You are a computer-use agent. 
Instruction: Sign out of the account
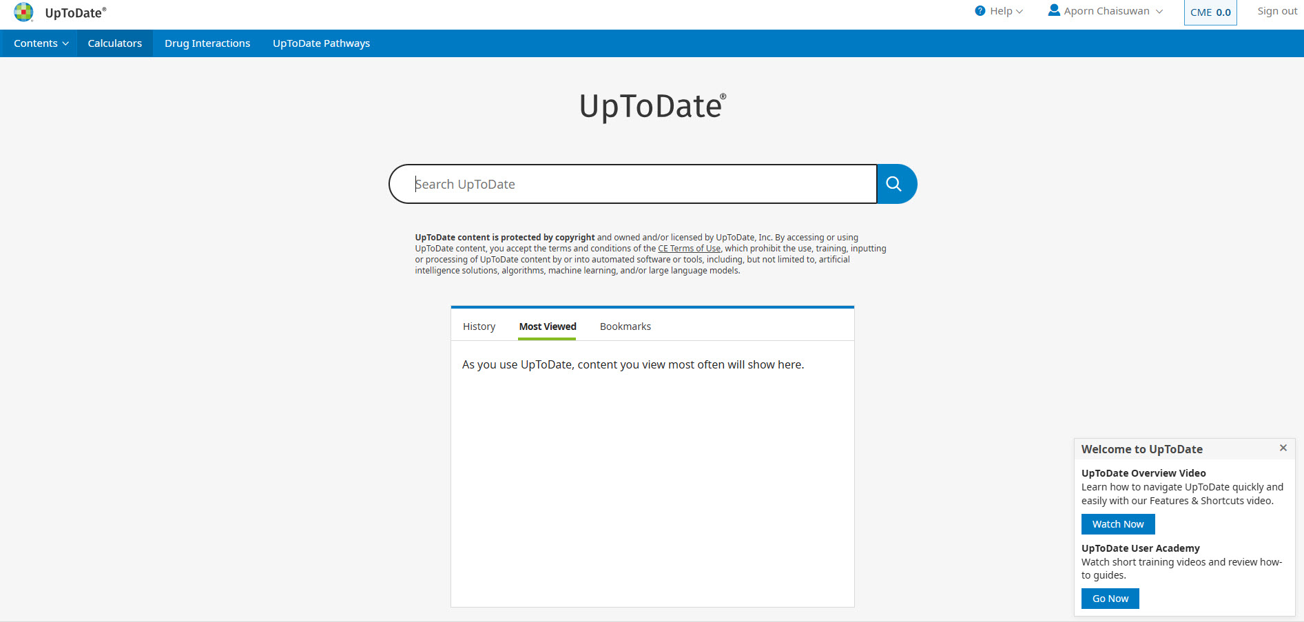click(1277, 11)
